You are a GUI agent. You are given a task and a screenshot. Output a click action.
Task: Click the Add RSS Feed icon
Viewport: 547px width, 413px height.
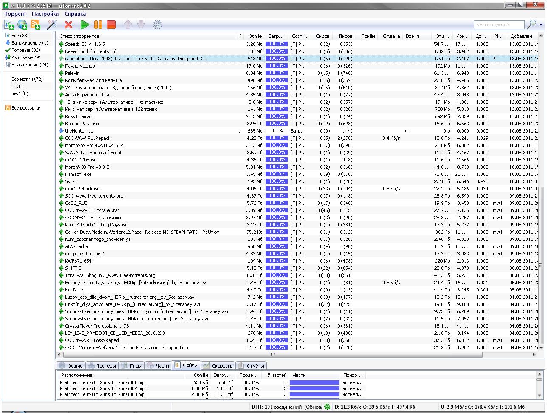coord(35,25)
